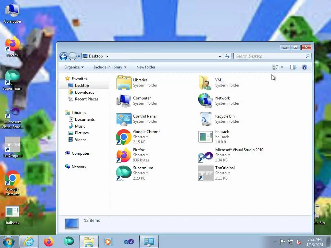This screenshot has height=248, width=331.
Task: Select Network in navigation pane
Action: [x=79, y=167]
